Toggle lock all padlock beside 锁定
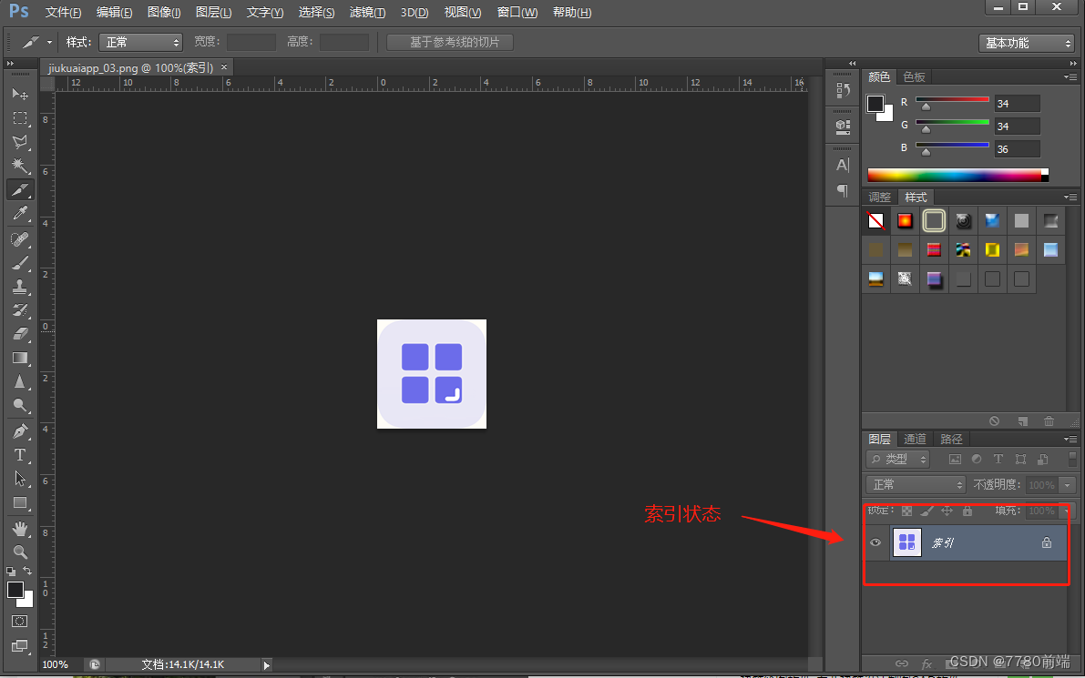Screen dimensions: 1085x678 coord(967,511)
